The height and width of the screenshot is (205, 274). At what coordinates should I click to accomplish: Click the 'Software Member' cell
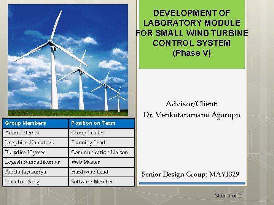tap(102, 182)
